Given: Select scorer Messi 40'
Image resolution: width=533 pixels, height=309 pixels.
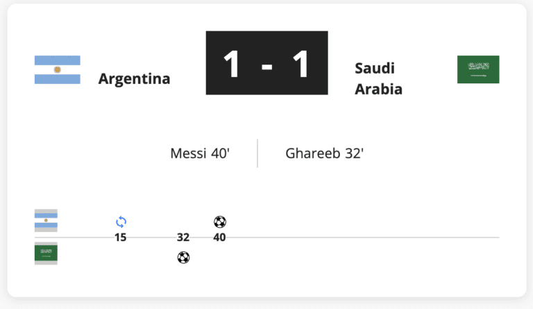Looking at the screenshot, I should tap(200, 153).
